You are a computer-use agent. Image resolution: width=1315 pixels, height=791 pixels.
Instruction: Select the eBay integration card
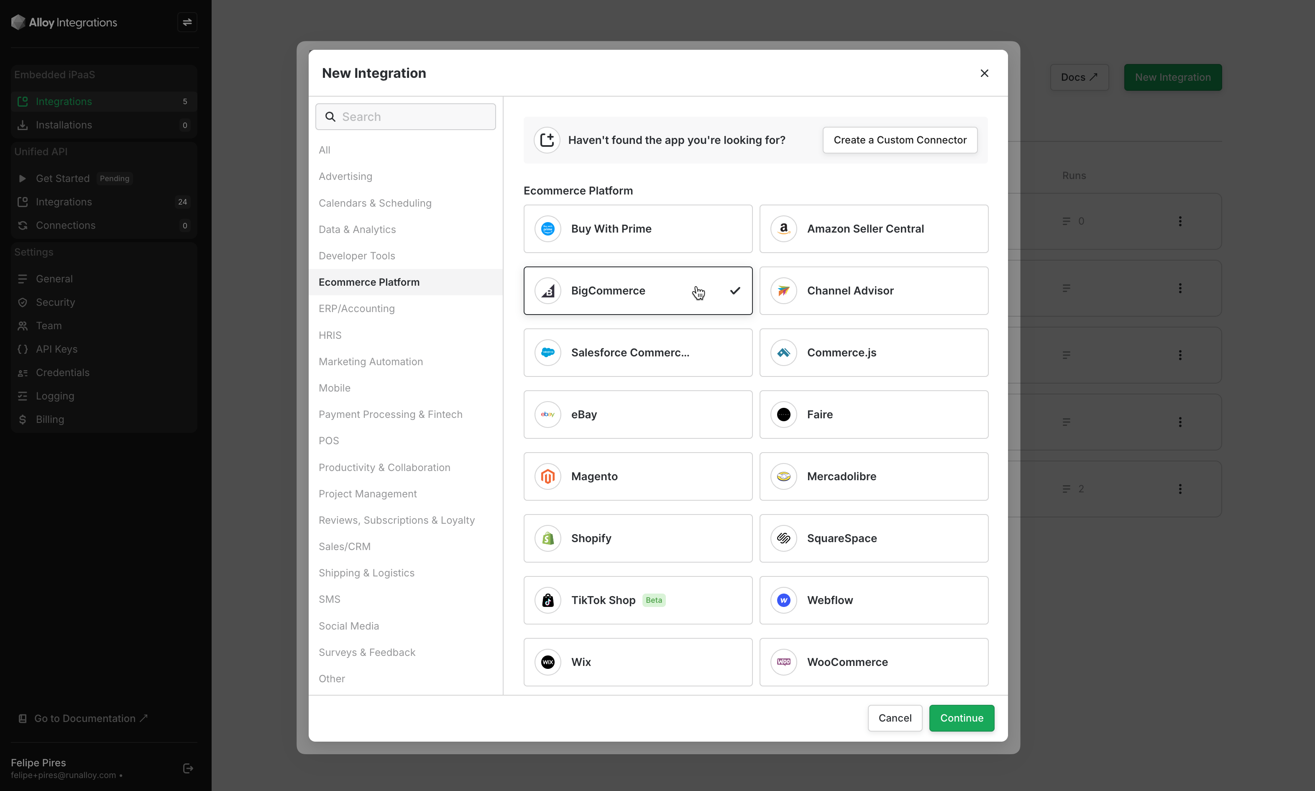pyautogui.click(x=637, y=415)
